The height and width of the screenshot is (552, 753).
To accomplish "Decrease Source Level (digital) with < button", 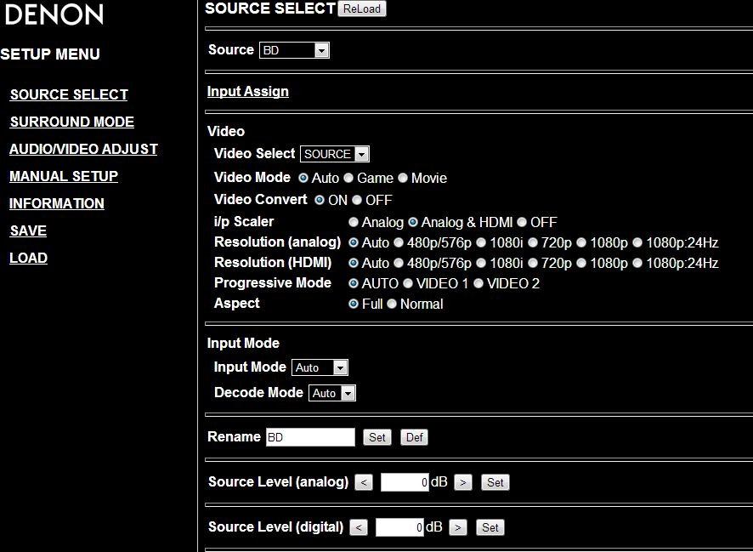I will 359,527.
